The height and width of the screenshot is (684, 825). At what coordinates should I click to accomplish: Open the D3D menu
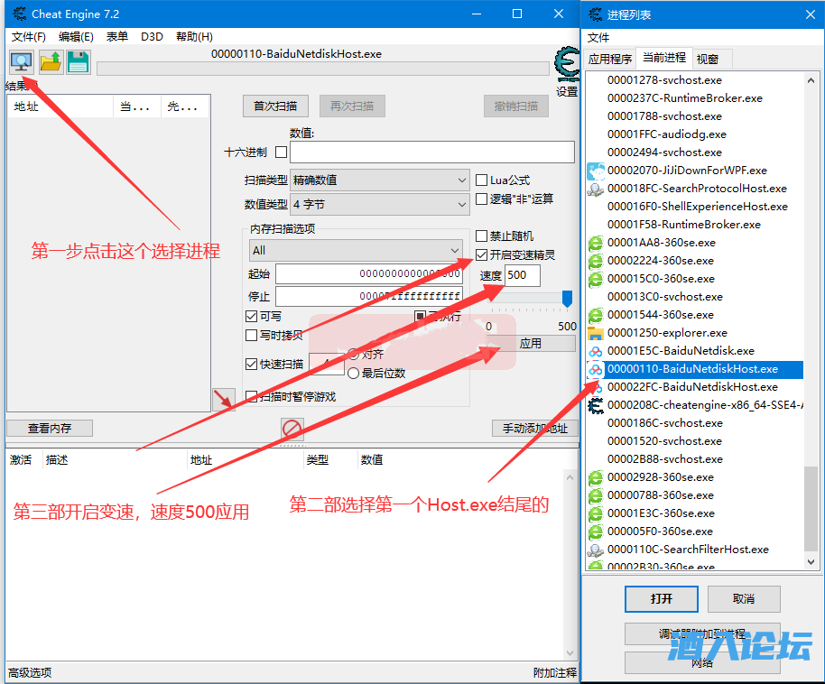[x=152, y=36]
